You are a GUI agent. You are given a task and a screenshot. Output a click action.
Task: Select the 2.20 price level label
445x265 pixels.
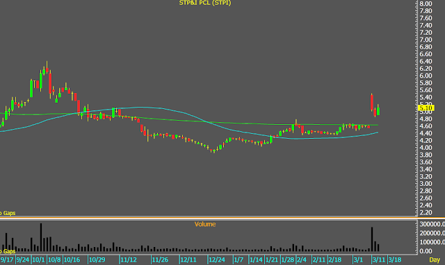tap(426, 212)
